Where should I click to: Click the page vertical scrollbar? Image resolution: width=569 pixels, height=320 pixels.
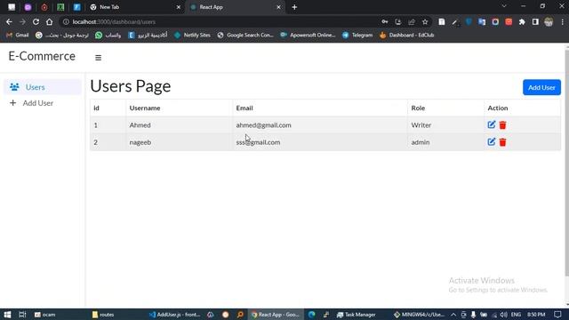(566, 164)
